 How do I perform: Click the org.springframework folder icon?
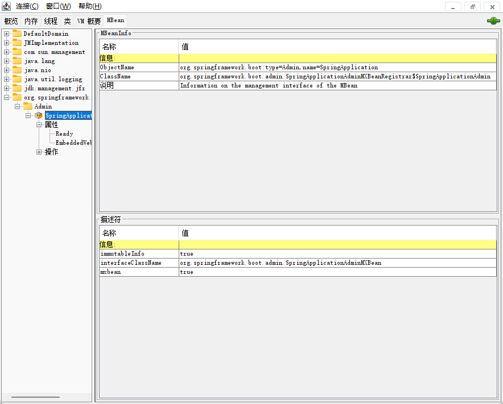point(17,97)
